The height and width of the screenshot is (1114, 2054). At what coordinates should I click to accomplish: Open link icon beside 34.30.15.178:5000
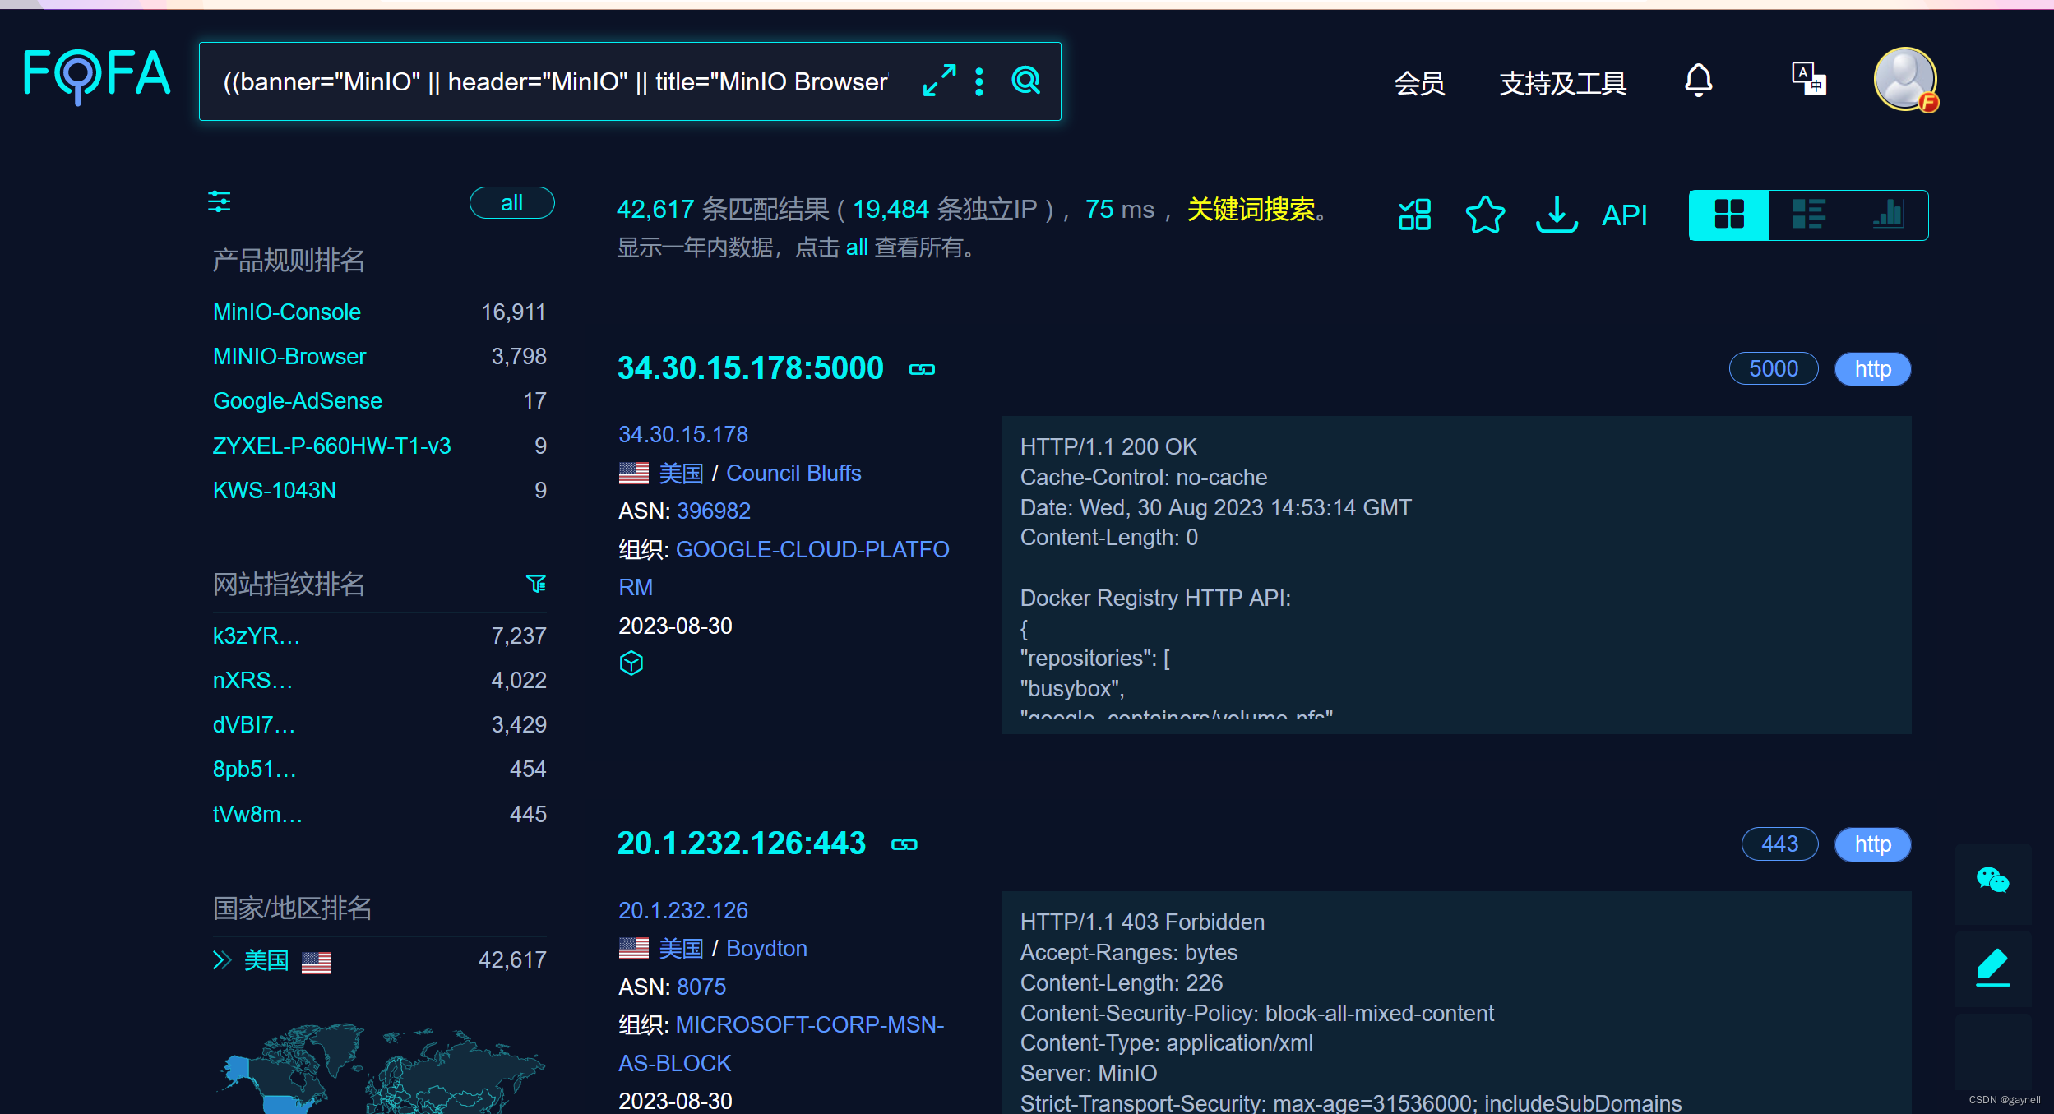tap(922, 369)
